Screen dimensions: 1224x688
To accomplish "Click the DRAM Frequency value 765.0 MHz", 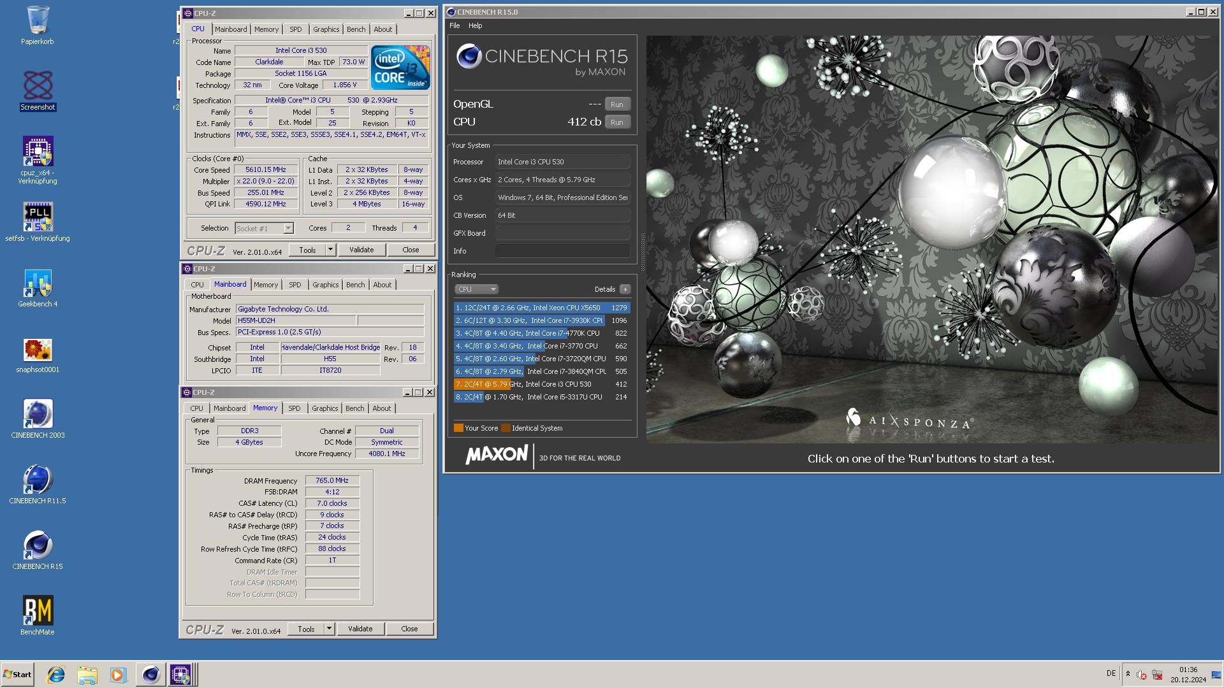I will (x=332, y=481).
